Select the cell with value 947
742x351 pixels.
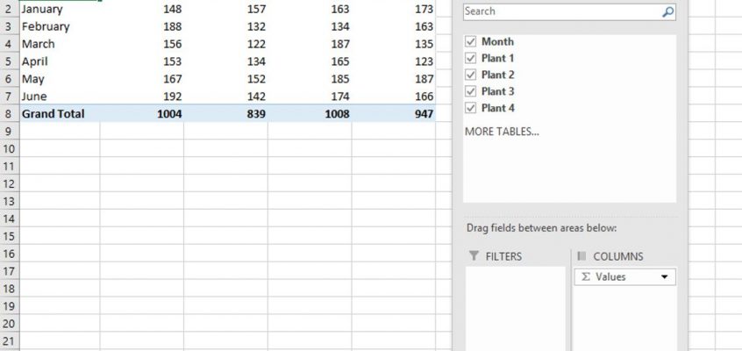pyautogui.click(x=393, y=114)
